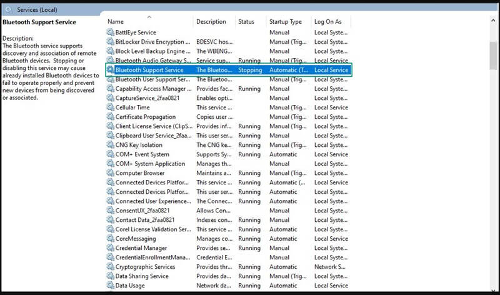Click the scrollbar up arrow
The width and height of the screenshot is (500, 295).
click(493, 20)
